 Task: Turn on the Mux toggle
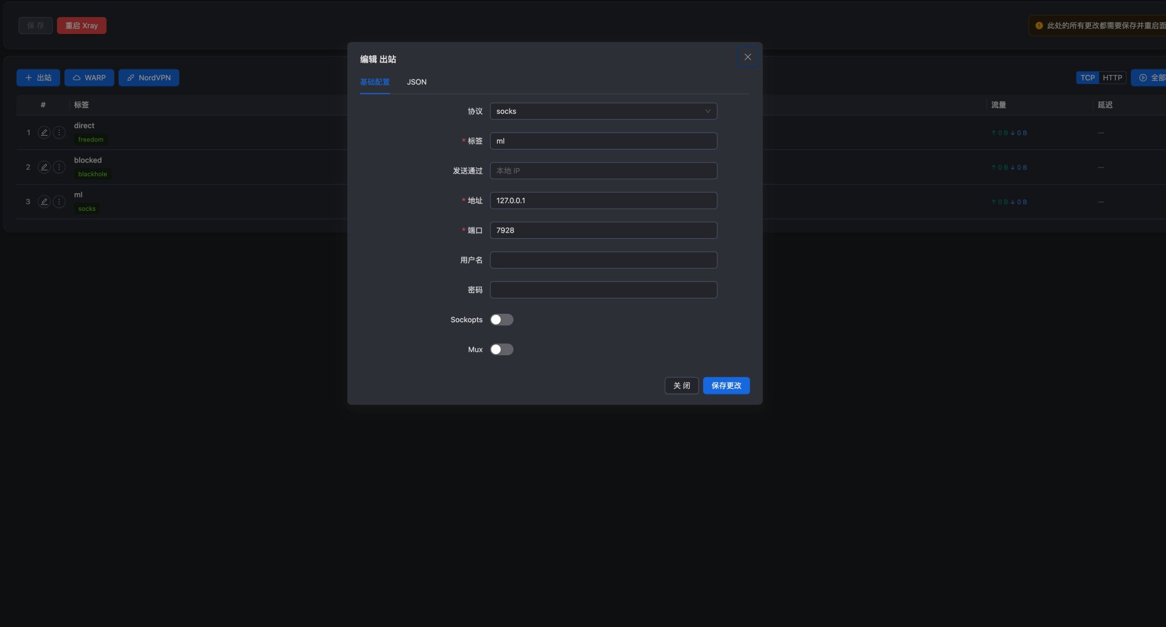click(502, 350)
